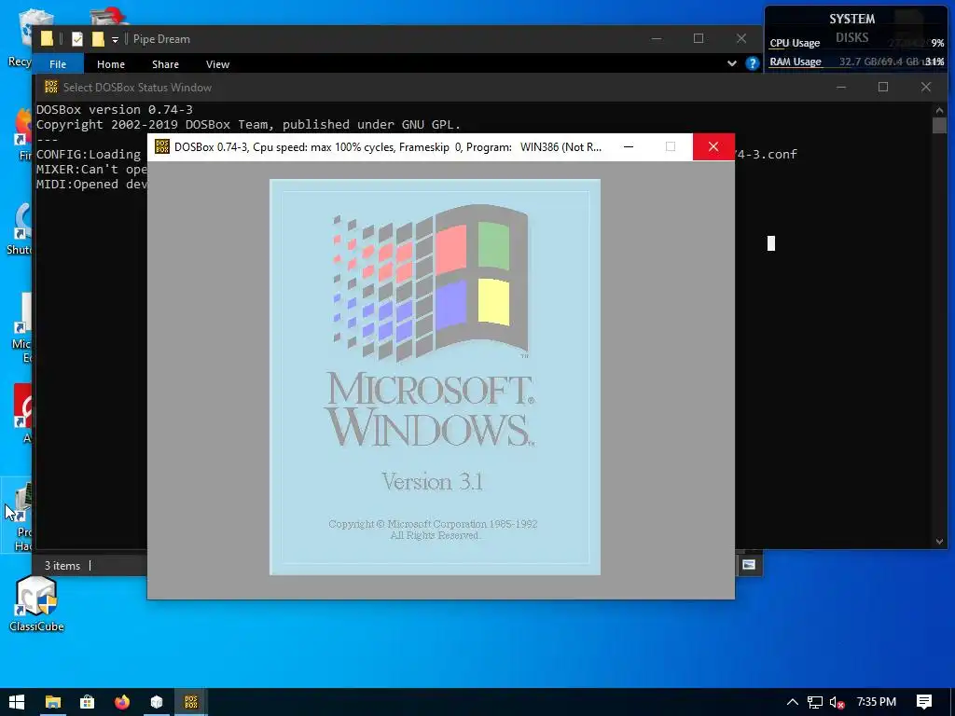Click RAM Usage in system widget
955x716 pixels.
click(x=796, y=62)
